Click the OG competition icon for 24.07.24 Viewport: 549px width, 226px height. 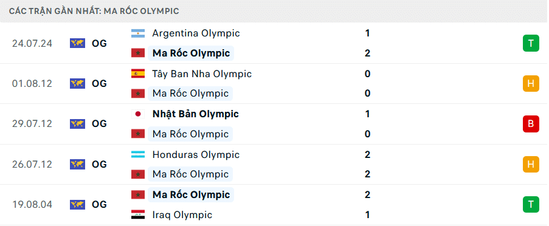pyautogui.click(x=77, y=43)
